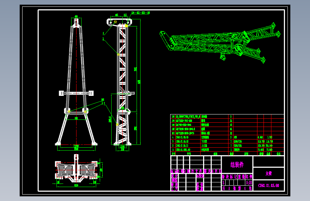Click the scale value '1:25'
This screenshot has height=201, width=310.
(249, 183)
